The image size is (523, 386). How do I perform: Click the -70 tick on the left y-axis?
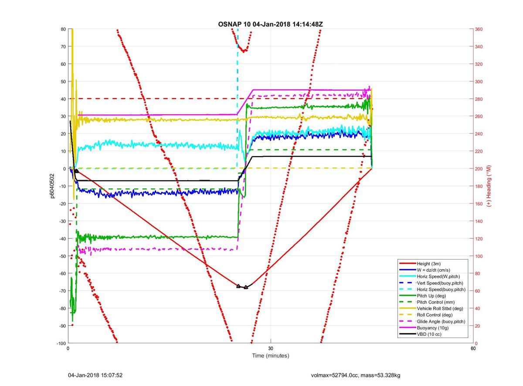coord(62,291)
